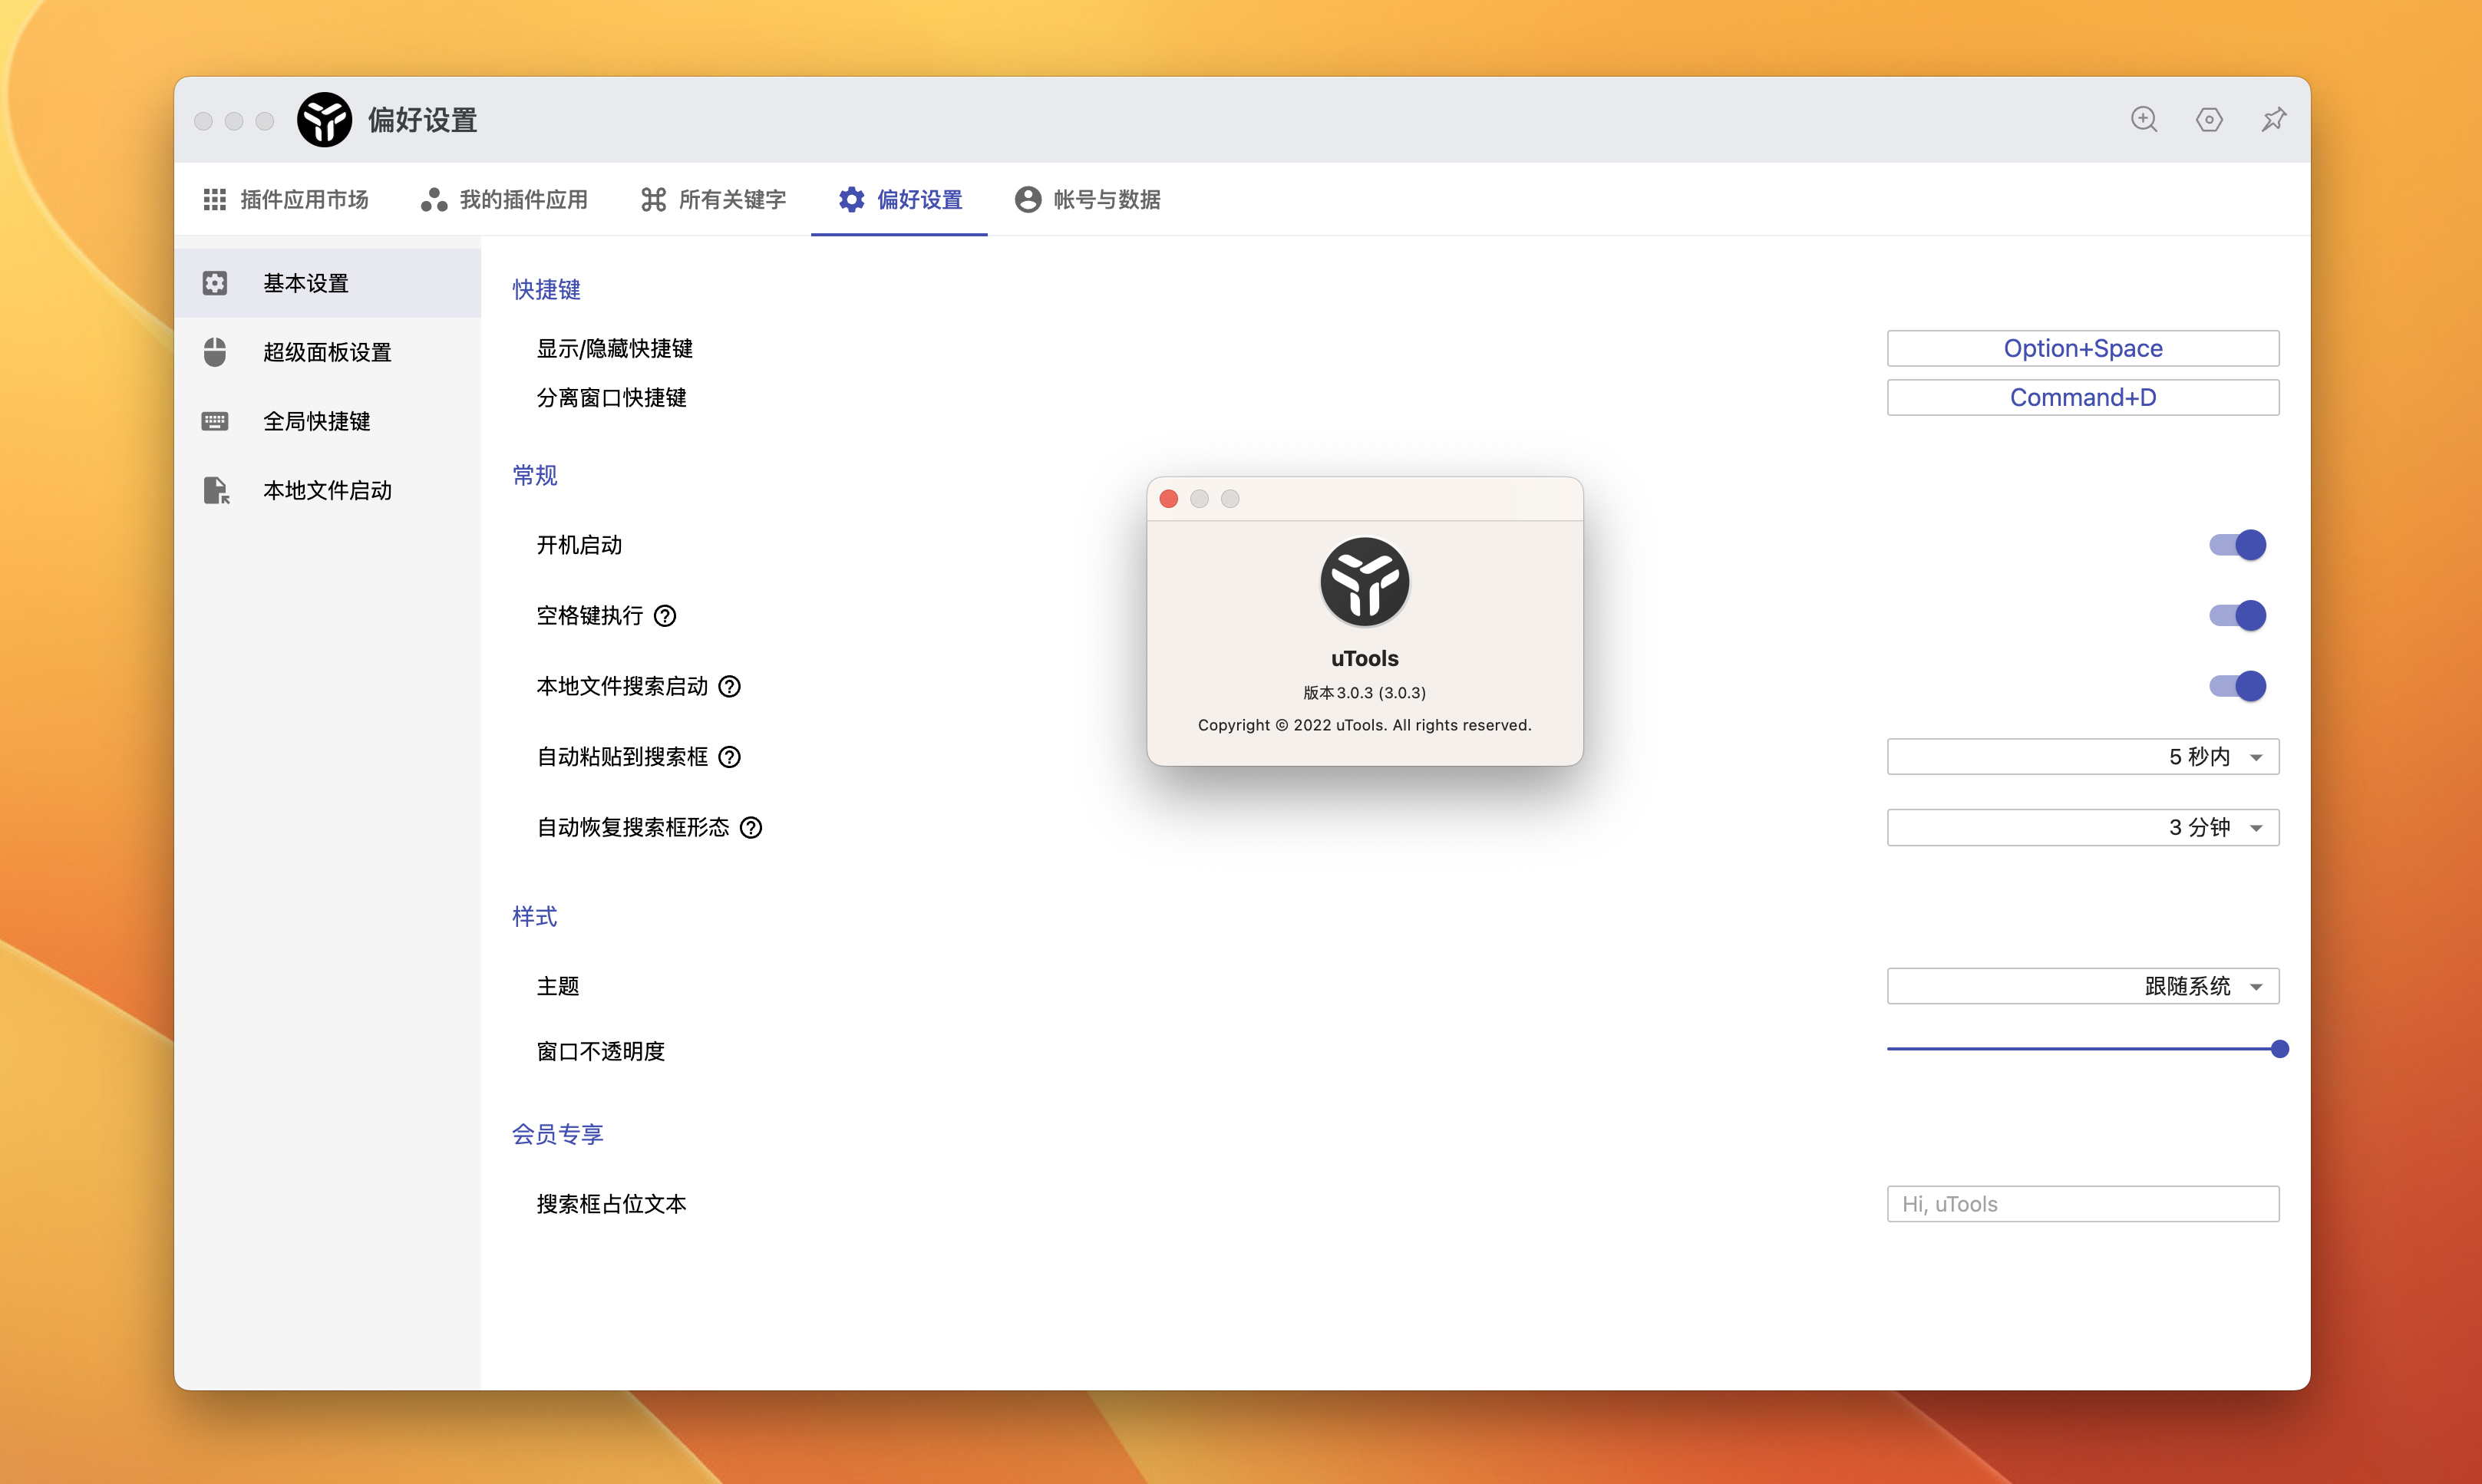Click the uTools logo next to 偏好设置 title
The height and width of the screenshot is (1484, 2482).
[x=324, y=120]
